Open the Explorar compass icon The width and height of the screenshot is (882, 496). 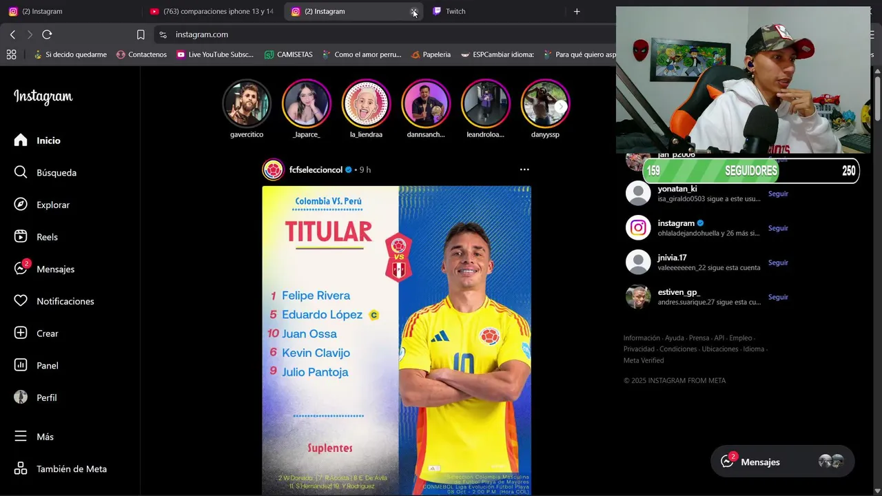21,205
